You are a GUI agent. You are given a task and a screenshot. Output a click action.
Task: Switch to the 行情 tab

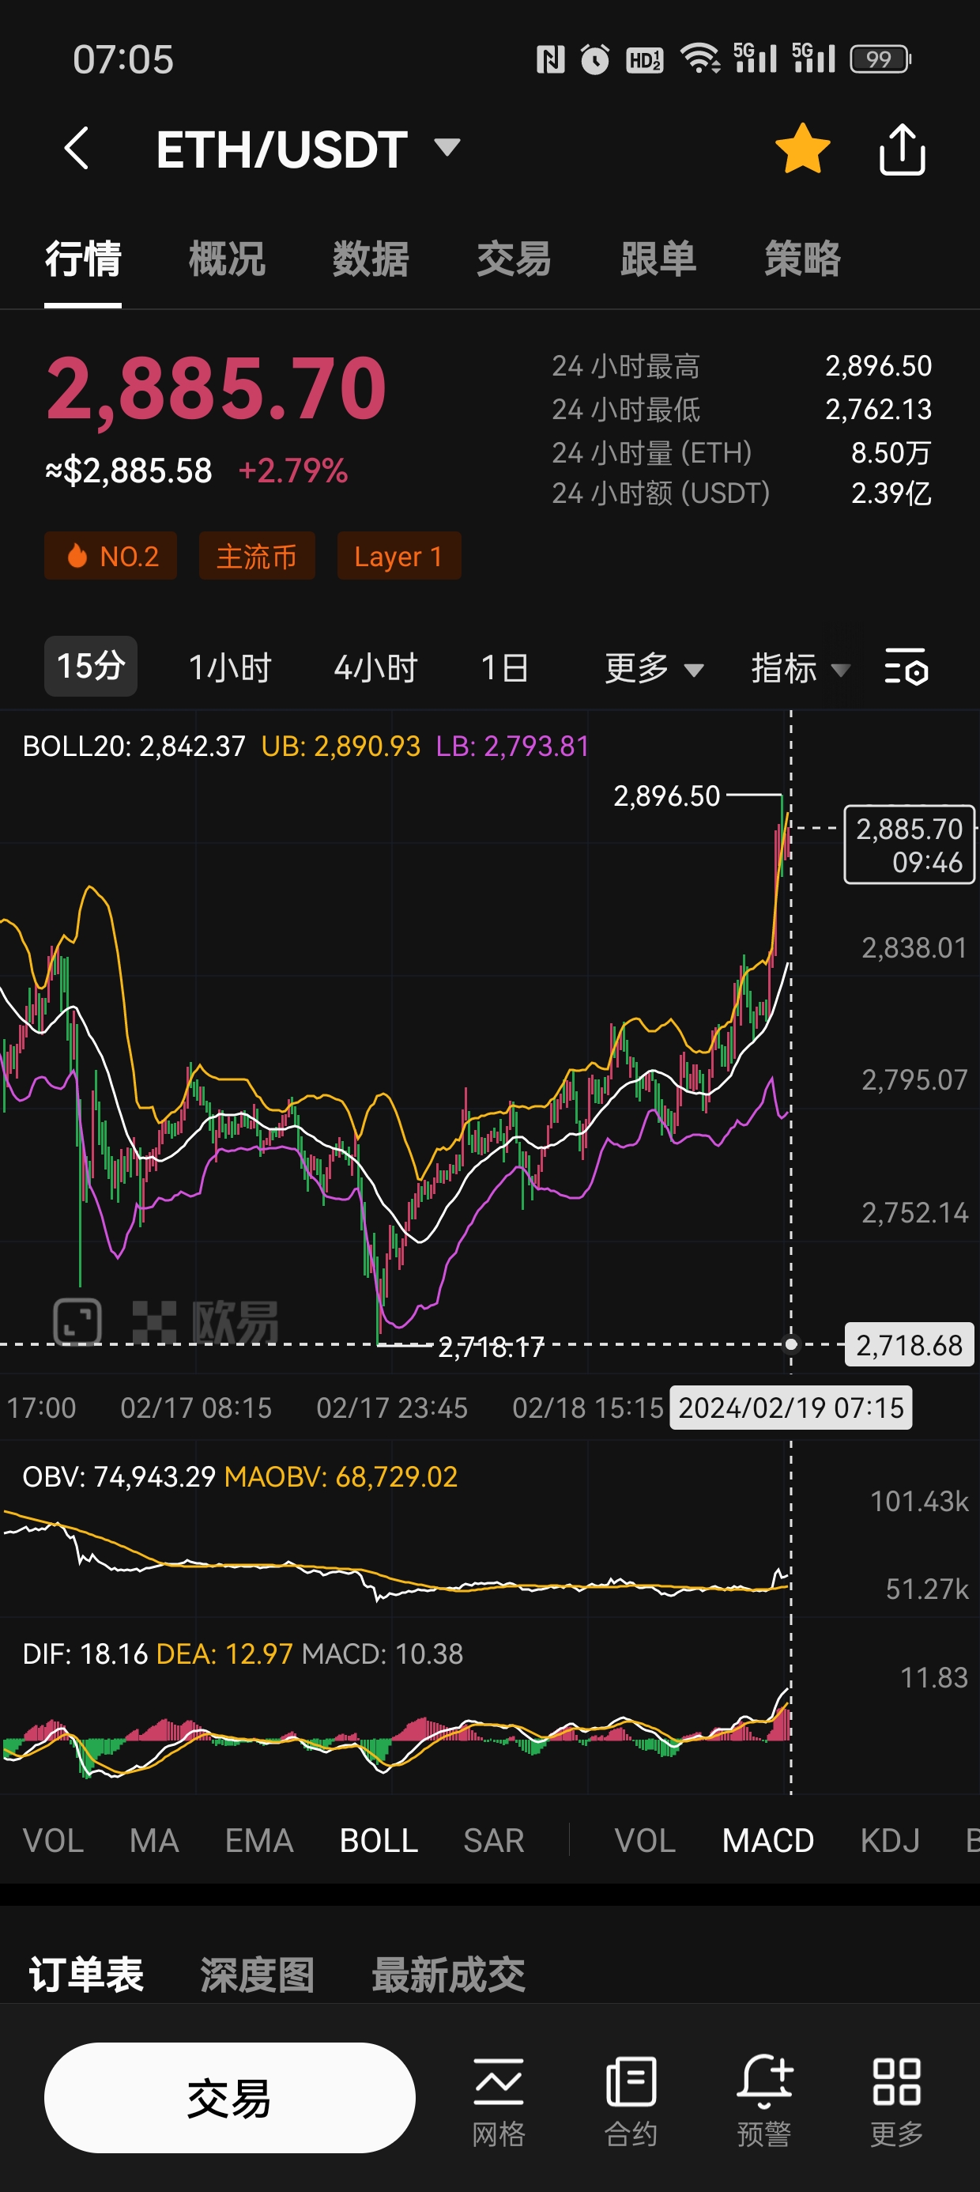tap(82, 259)
